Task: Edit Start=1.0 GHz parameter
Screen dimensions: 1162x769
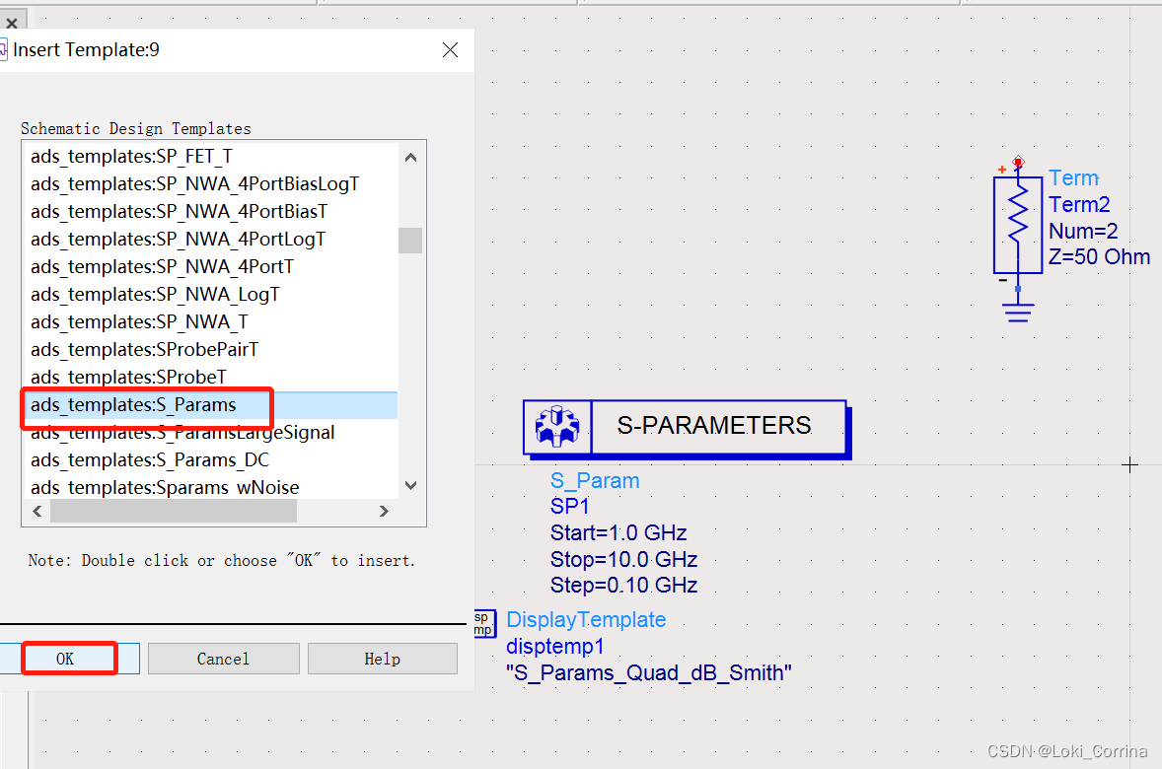Action: (618, 533)
